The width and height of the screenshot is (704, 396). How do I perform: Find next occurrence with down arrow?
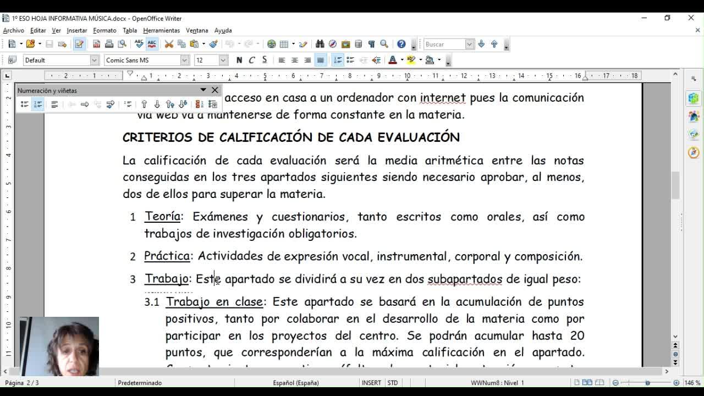481,44
